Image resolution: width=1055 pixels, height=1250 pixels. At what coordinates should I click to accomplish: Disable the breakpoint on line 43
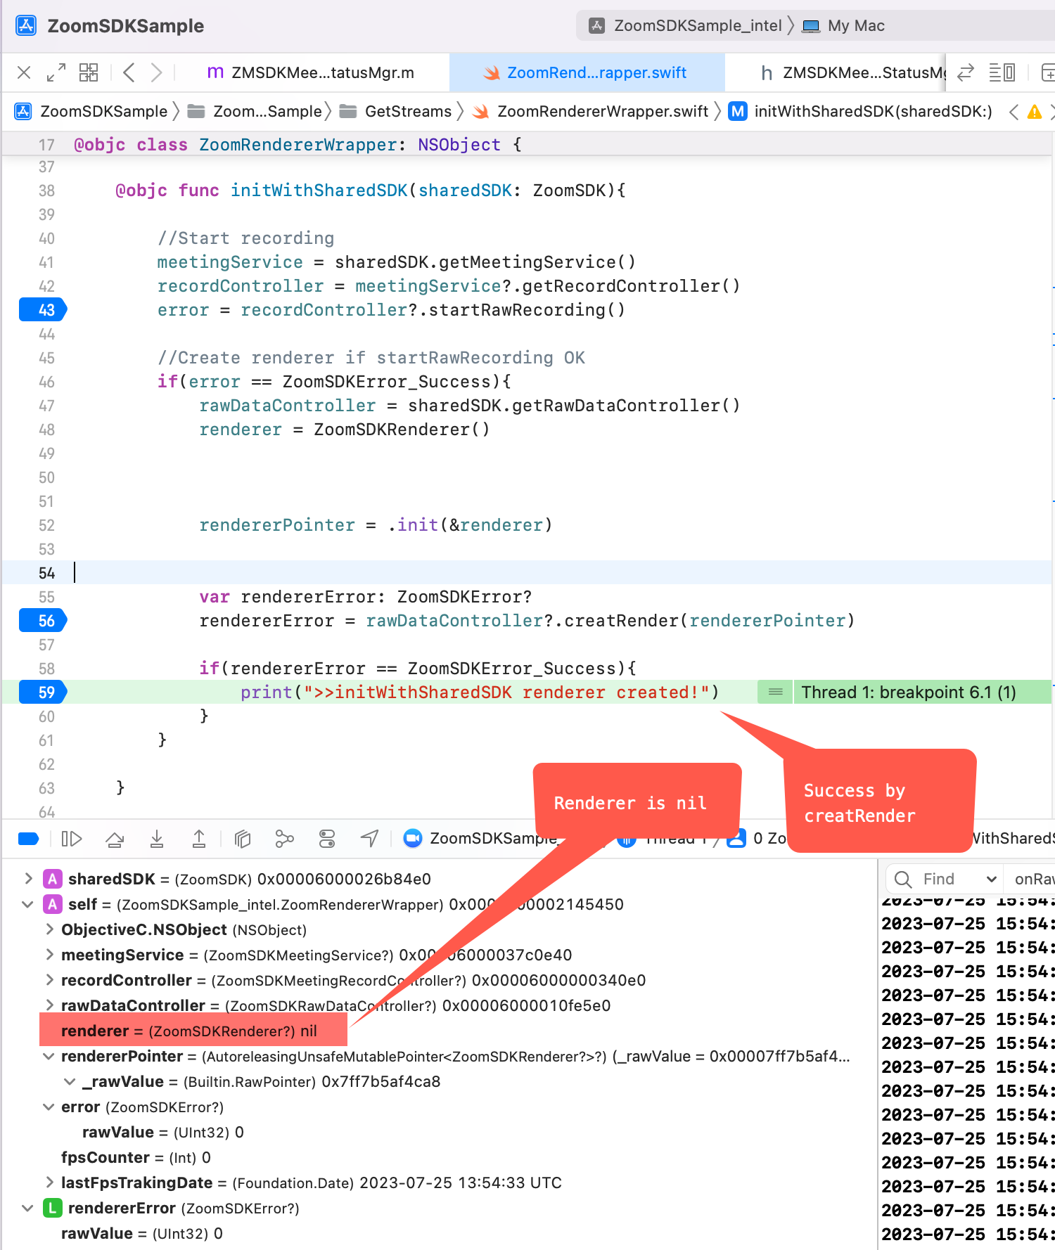coord(43,310)
